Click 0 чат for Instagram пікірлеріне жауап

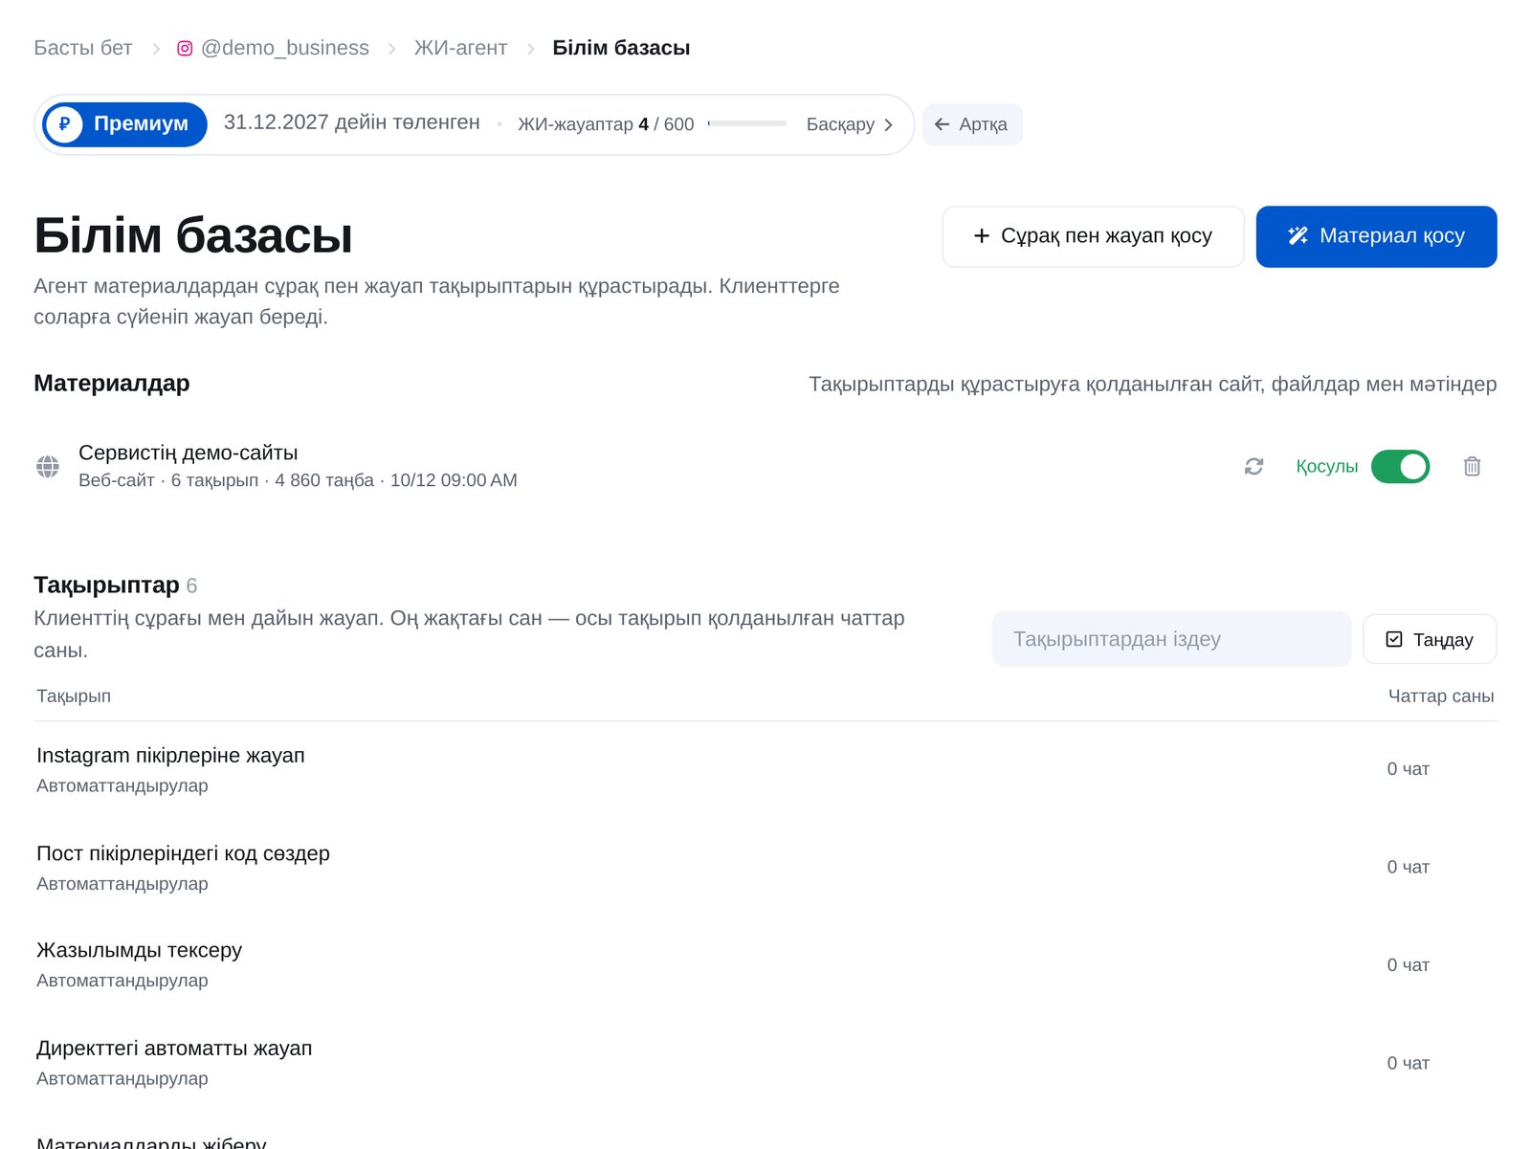coord(1408,769)
